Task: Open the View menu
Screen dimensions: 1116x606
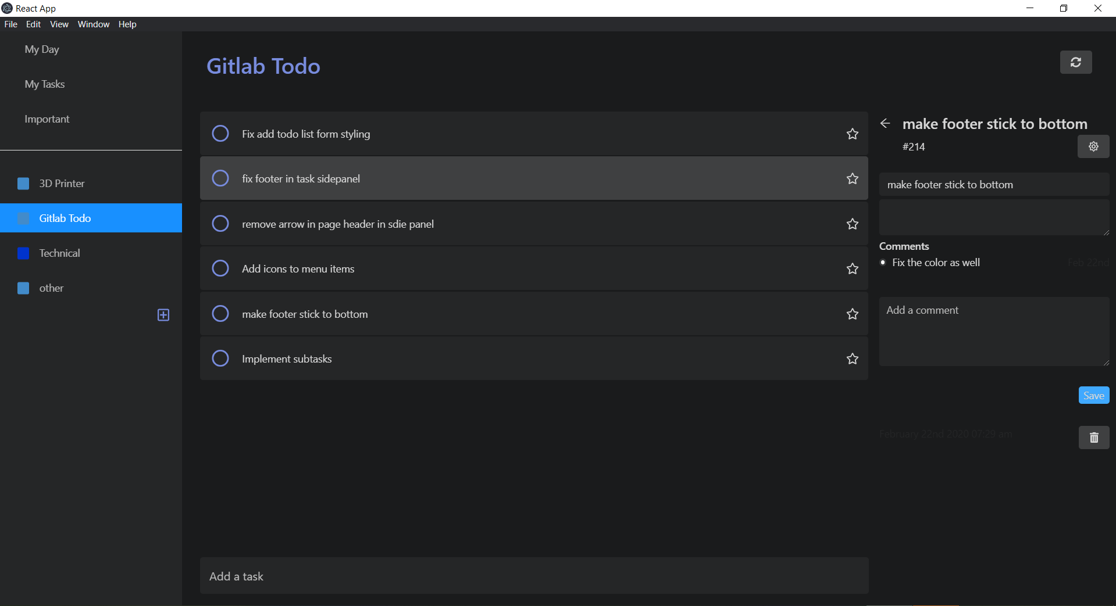Action: click(59, 24)
